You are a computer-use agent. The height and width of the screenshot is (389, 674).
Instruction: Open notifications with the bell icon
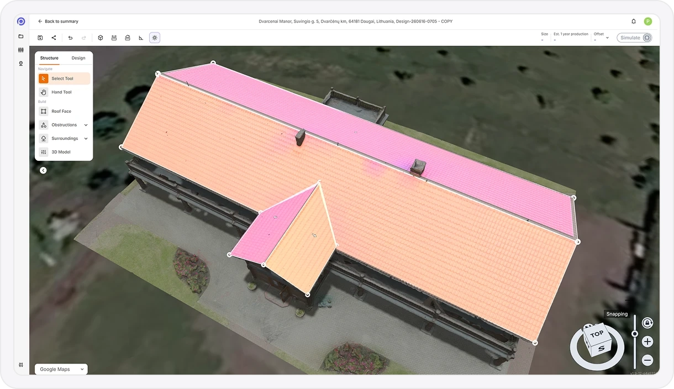point(634,22)
